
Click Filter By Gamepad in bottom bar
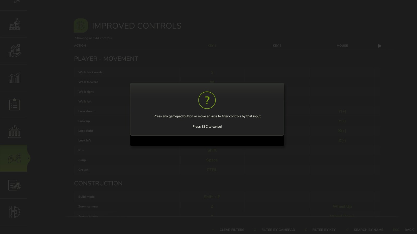[278, 230]
